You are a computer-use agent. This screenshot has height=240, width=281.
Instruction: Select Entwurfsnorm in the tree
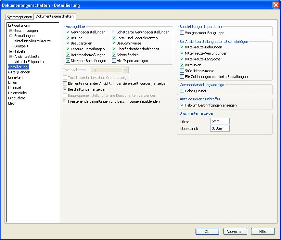19,25
